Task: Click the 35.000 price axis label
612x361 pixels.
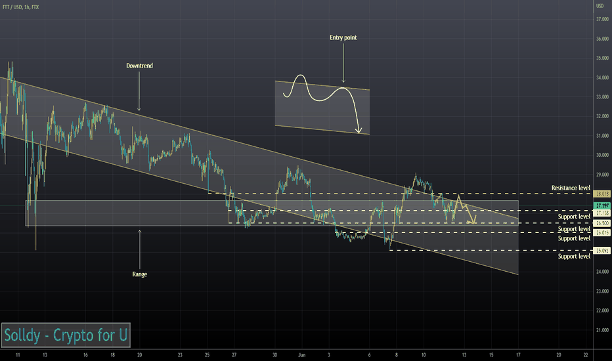Action: (602, 58)
